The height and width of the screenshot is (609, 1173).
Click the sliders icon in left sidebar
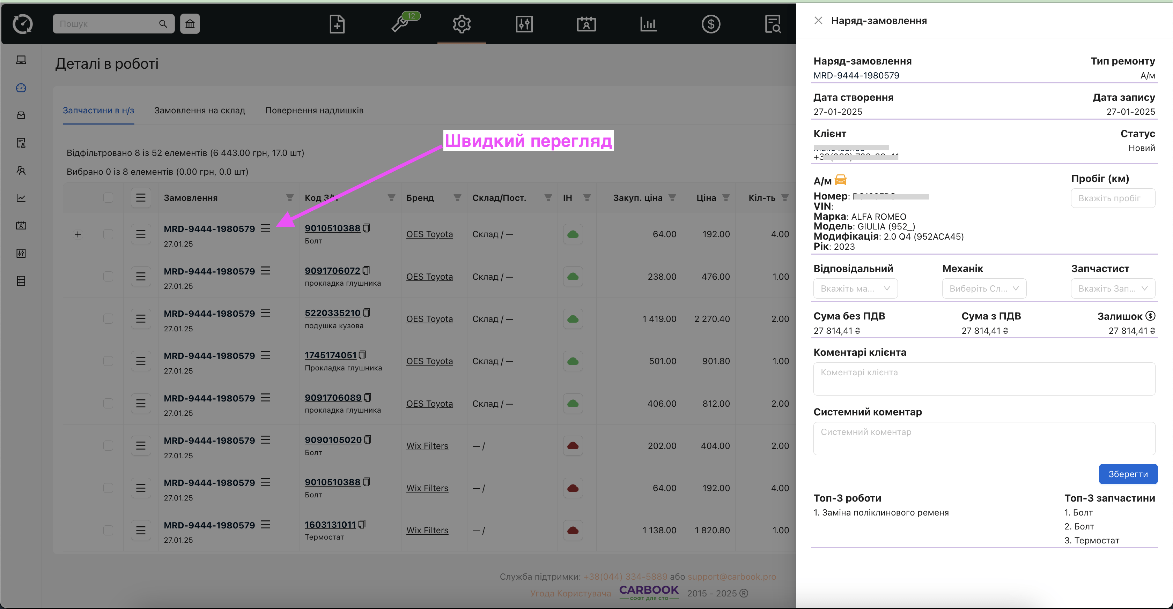[x=21, y=253]
